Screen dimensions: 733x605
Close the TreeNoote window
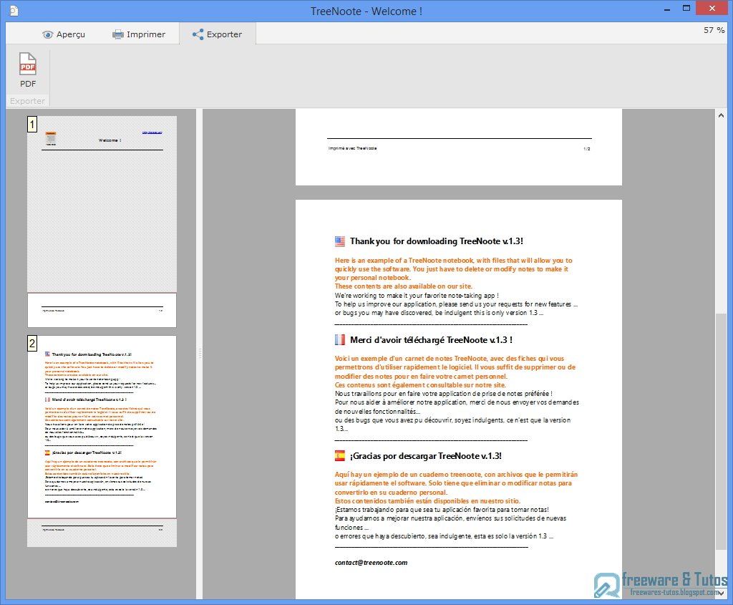coord(712,8)
